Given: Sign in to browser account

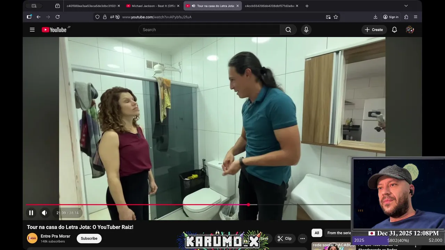Looking at the screenshot, I should (x=391, y=17).
